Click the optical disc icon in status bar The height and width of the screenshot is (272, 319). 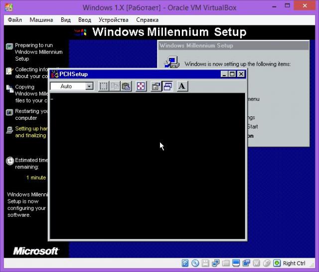(195, 263)
